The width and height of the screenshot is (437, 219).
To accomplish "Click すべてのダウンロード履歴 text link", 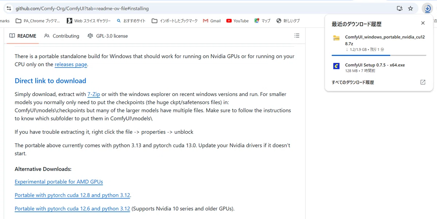I will point(353,82).
